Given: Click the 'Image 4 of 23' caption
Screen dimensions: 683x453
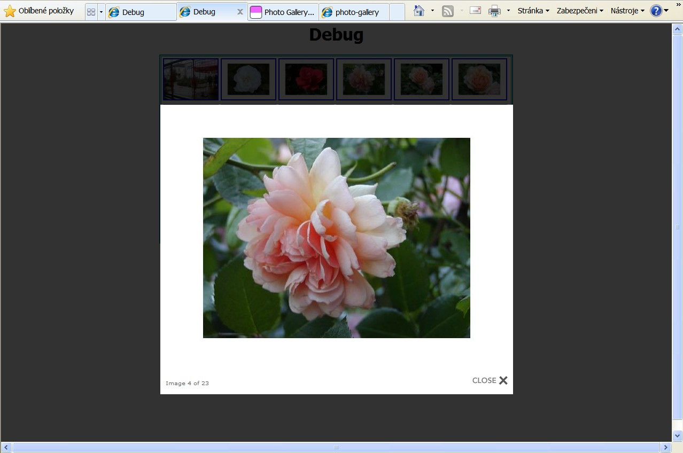Looking at the screenshot, I should (187, 383).
